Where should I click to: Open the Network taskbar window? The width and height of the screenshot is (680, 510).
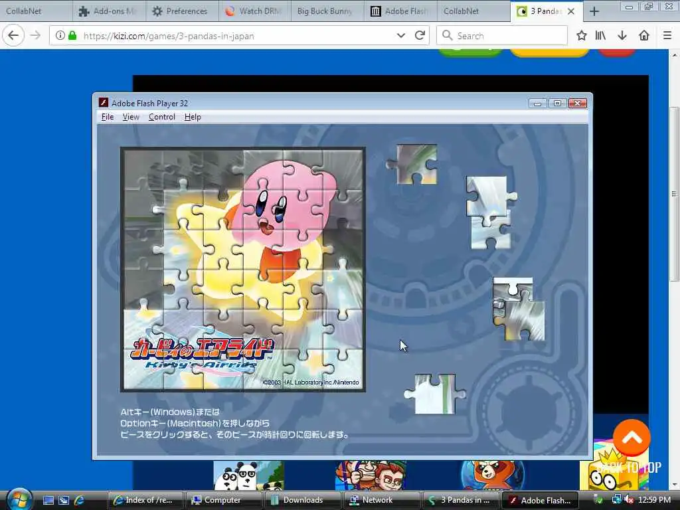coord(381,500)
